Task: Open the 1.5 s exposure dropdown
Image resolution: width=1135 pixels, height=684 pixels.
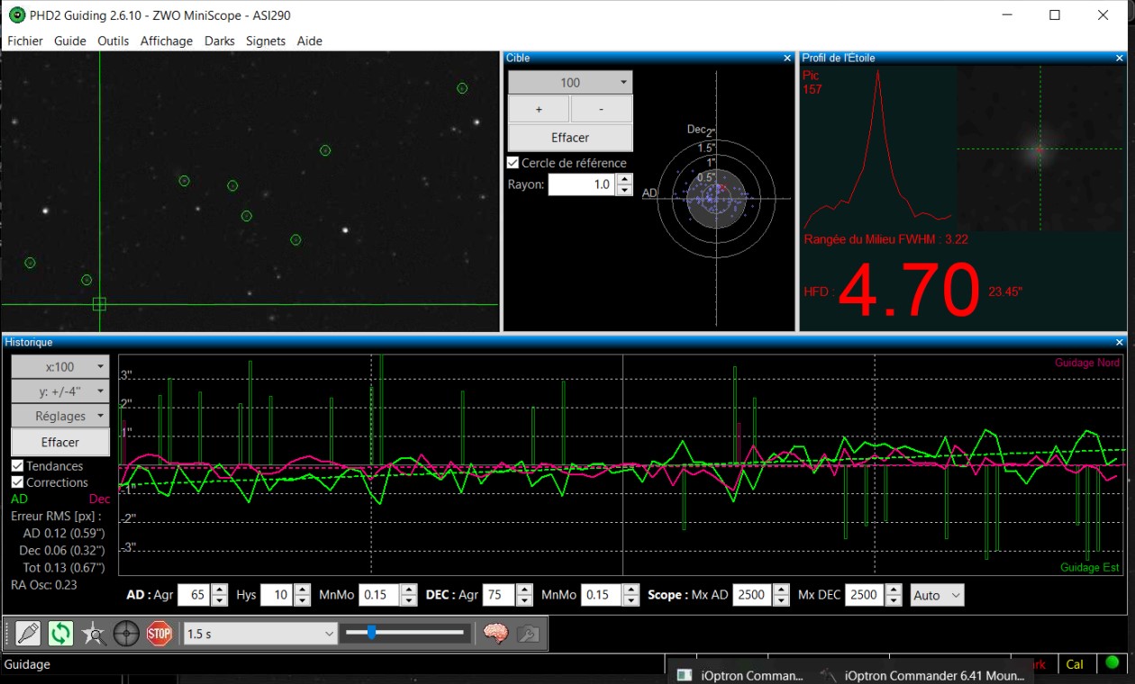Action: [x=260, y=634]
